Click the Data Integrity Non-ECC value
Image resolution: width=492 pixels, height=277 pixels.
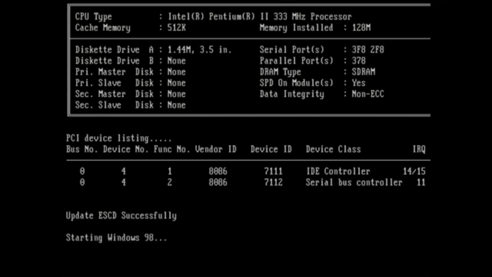point(368,94)
